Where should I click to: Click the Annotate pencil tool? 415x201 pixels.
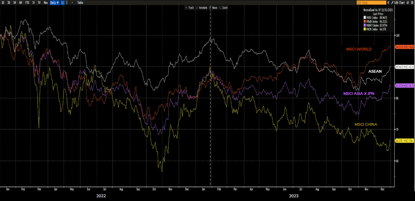click(202, 8)
